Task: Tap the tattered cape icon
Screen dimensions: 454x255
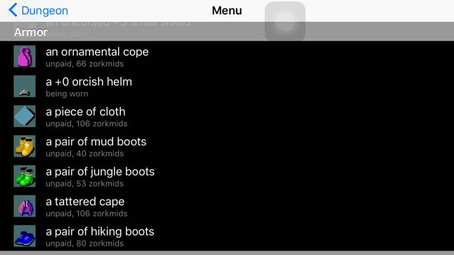Action: click(x=25, y=206)
